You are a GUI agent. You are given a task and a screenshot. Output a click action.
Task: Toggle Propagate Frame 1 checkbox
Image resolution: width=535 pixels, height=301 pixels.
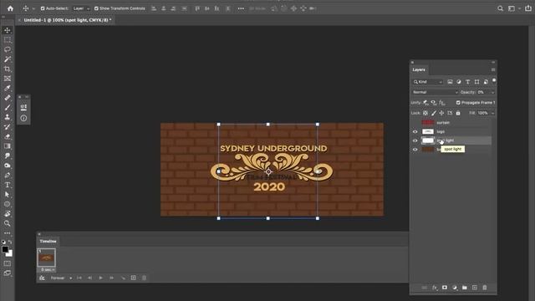458,102
